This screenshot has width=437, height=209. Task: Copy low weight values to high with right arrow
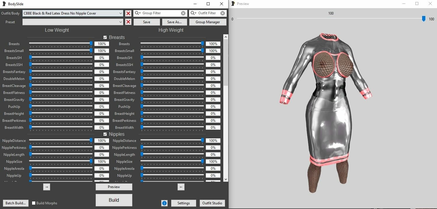coord(47,187)
